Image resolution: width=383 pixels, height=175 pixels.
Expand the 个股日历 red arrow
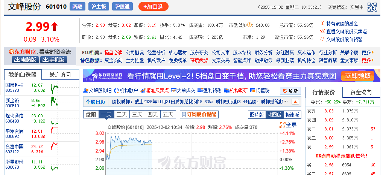pos(295,102)
